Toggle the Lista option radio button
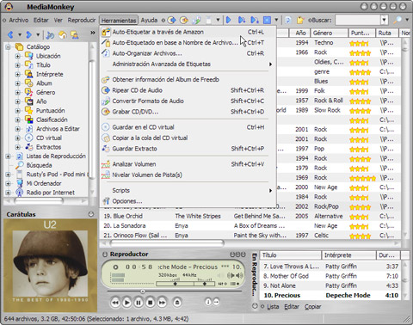The image size is (413, 325). (262, 307)
